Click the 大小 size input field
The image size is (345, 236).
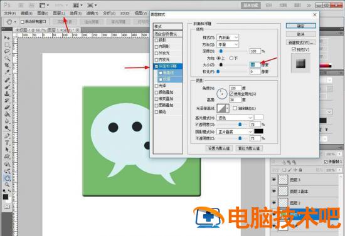[255, 64]
